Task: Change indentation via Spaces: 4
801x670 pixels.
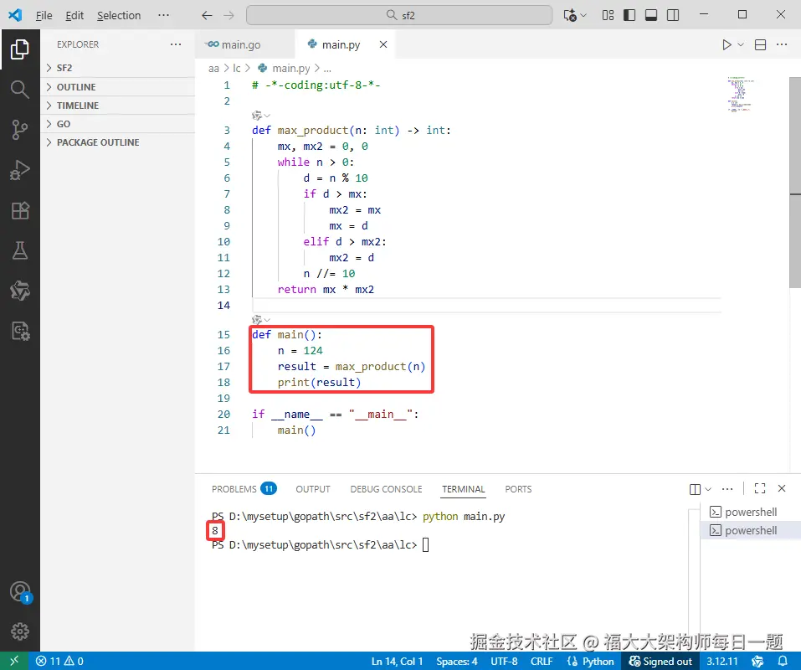Action: point(457,662)
